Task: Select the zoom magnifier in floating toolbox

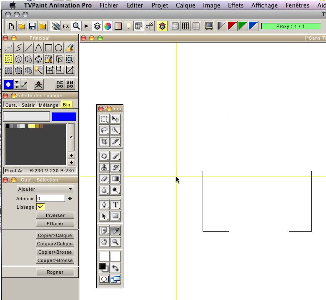Action: click(115, 242)
